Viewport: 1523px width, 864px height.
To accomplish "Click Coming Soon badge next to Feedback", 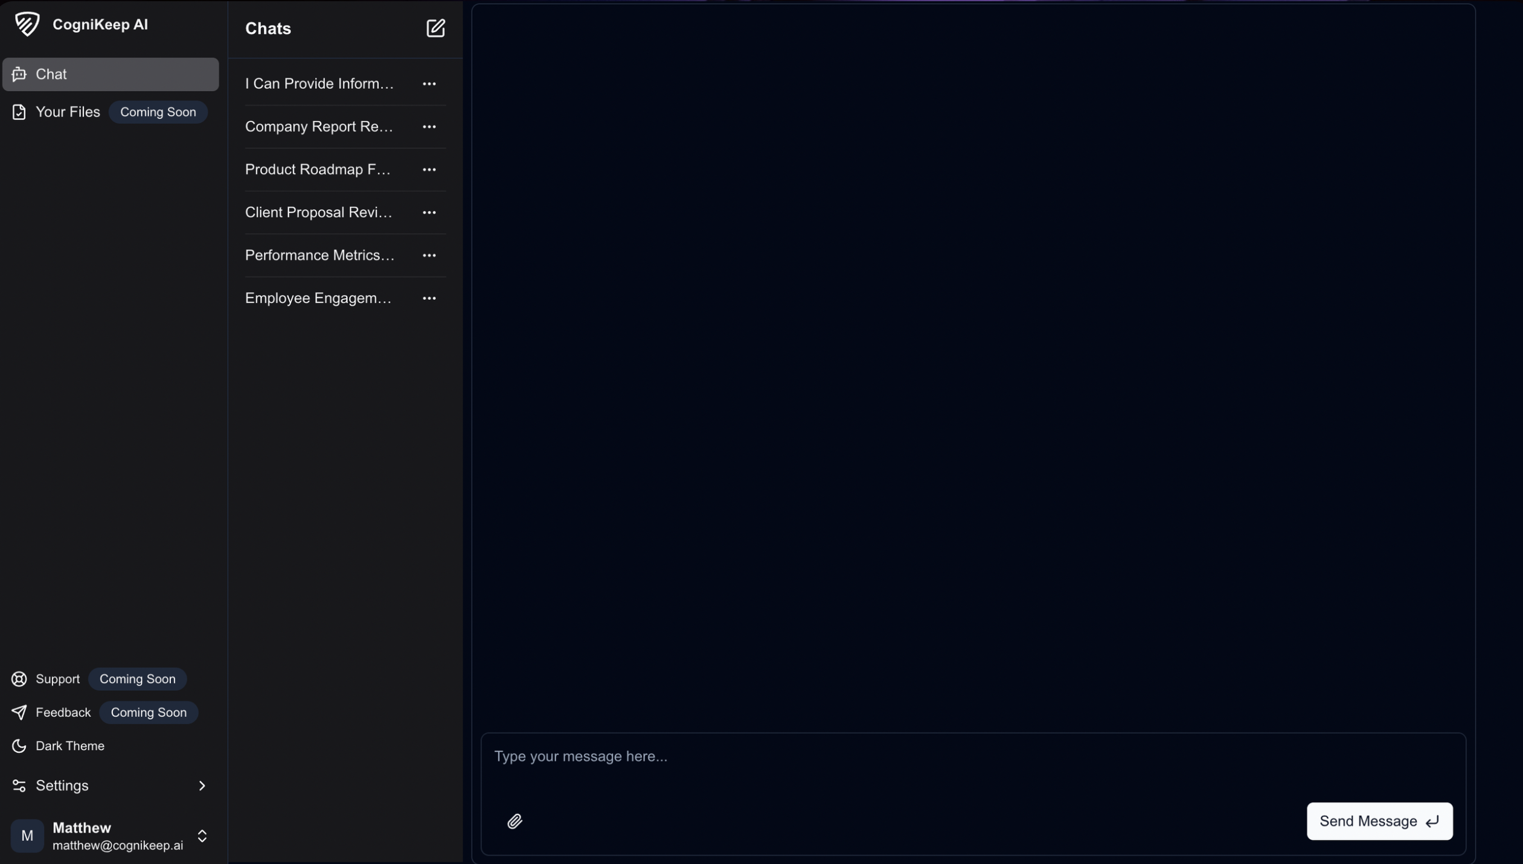I will [149, 712].
